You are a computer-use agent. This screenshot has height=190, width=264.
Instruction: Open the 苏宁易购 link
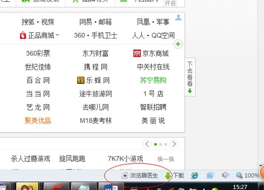[x=153, y=80]
